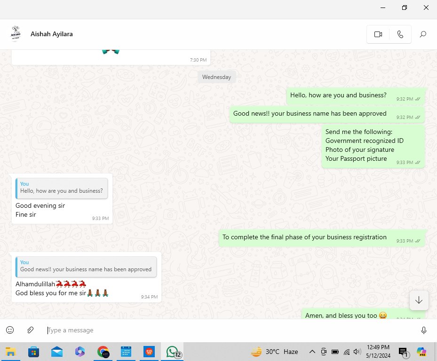Image resolution: width=437 pixels, height=361 pixels.
Task: Click Meet Now tray icon
Action: click(x=324, y=352)
